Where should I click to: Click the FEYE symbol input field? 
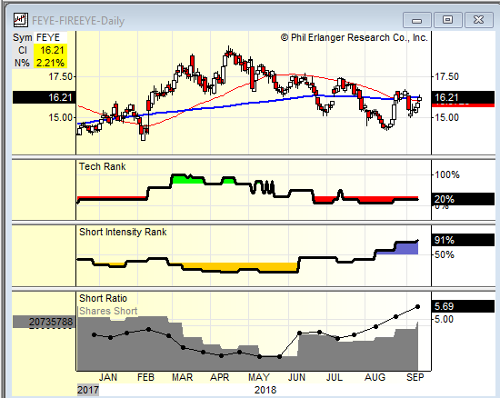[50, 37]
